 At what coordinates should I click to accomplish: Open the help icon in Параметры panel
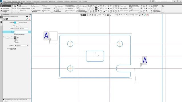click(27, 16)
